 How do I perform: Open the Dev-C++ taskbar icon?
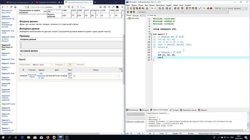[x=61, y=137]
